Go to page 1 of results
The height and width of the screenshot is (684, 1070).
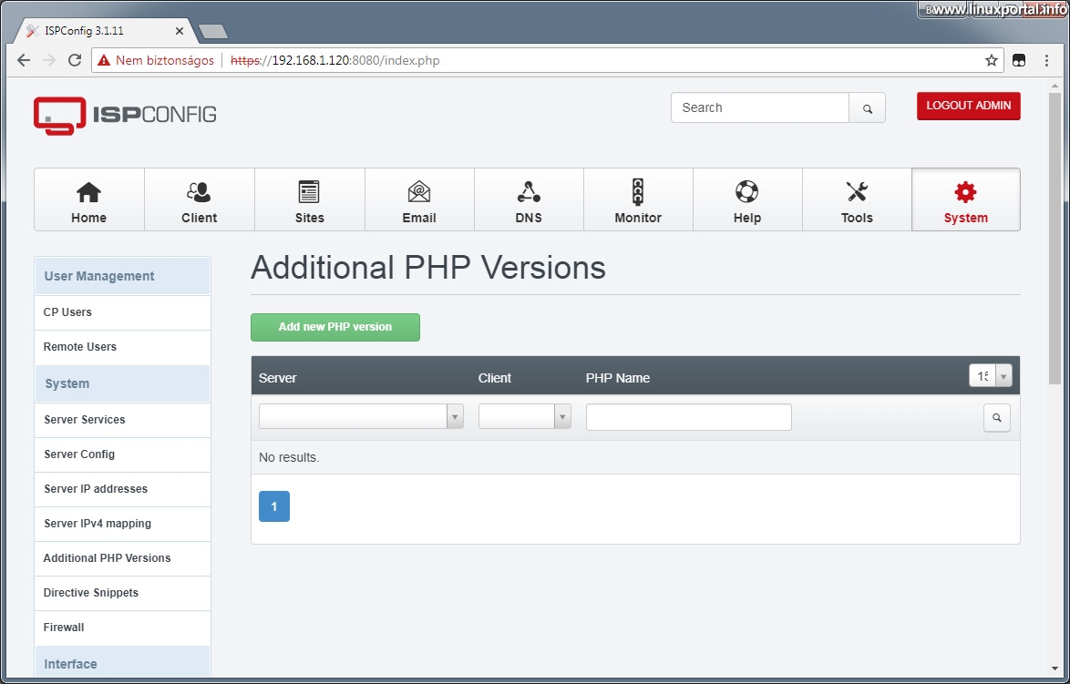(x=274, y=506)
